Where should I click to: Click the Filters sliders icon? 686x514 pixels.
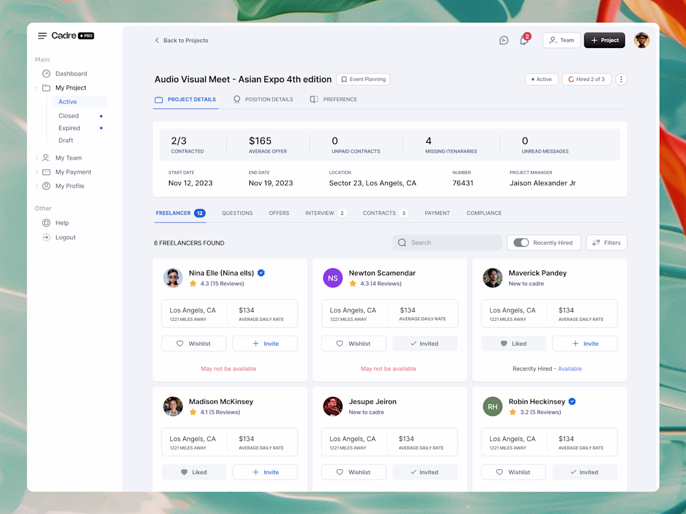[x=596, y=242]
